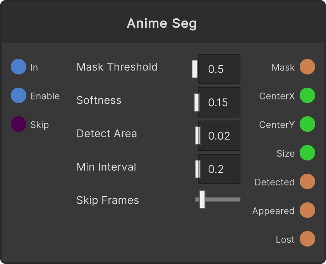Click the Mask Threshold slider handle
The width and height of the screenshot is (326, 264).
(195, 69)
